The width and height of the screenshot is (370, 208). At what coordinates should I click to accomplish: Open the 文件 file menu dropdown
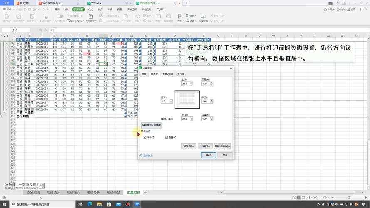(9, 10)
